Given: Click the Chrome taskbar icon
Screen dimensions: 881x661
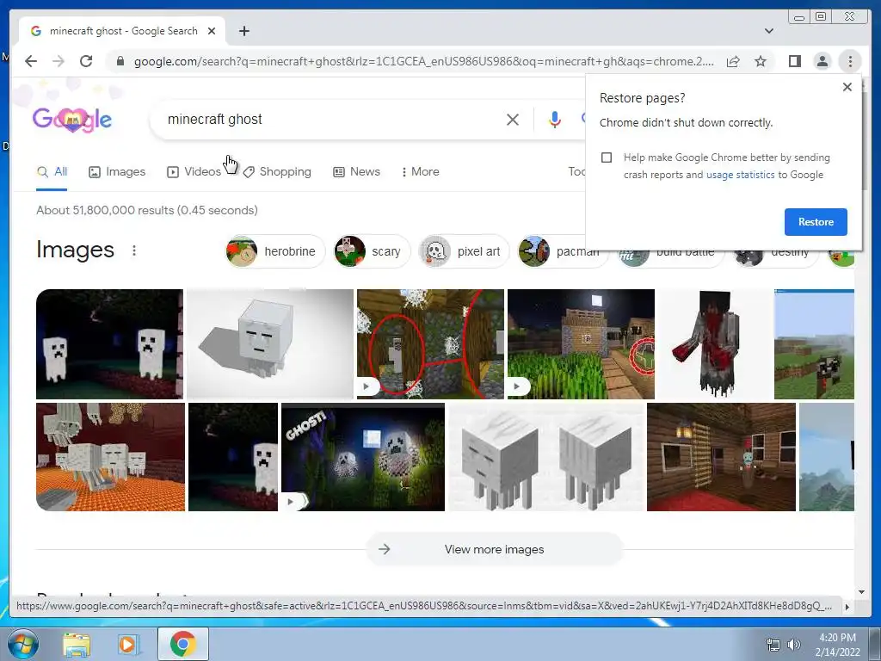Looking at the screenshot, I should click(183, 644).
